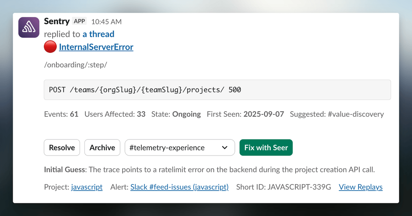The height and width of the screenshot is (216, 412).
Task: Open the replied thread
Action: pyautogui.click(x=98, y=34)
